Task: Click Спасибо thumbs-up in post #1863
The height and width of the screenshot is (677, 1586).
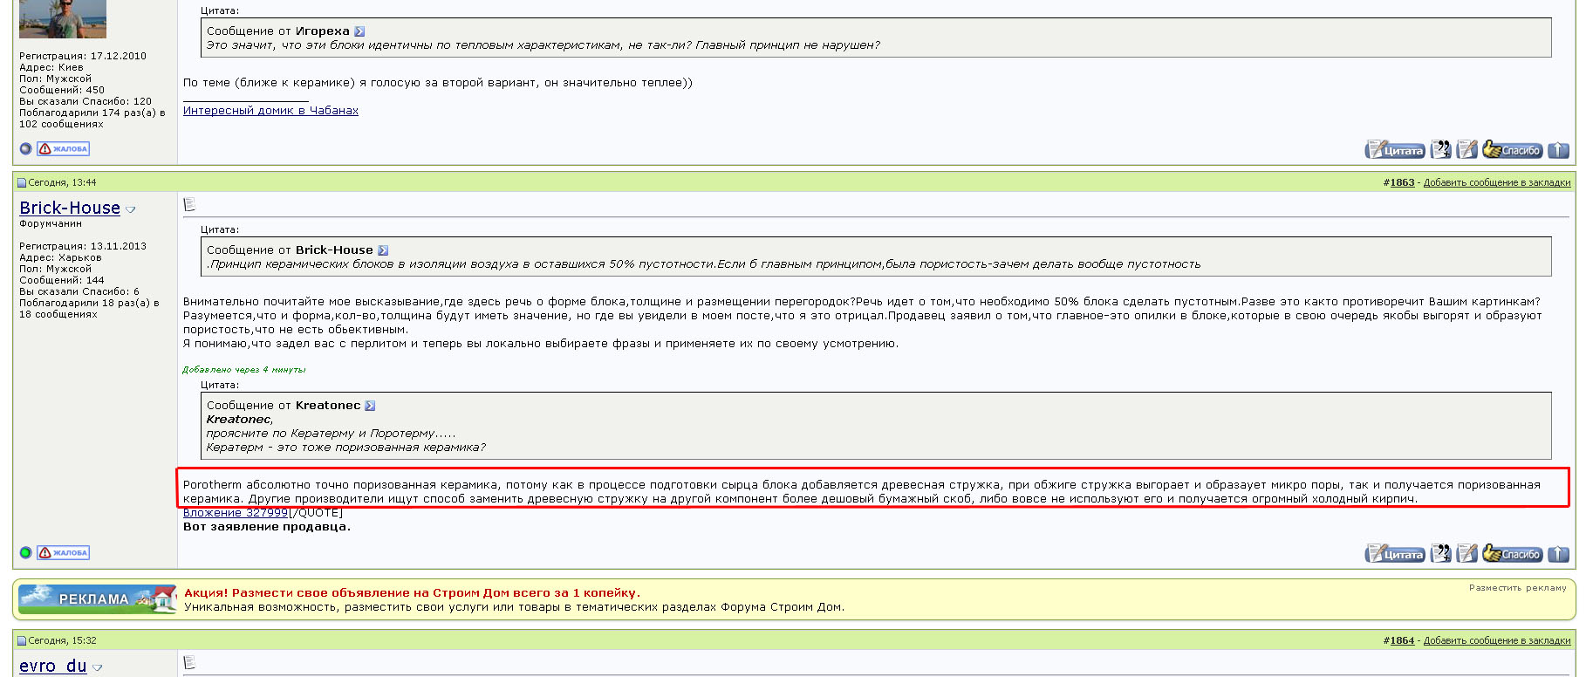Action: tap(1512, 554)
